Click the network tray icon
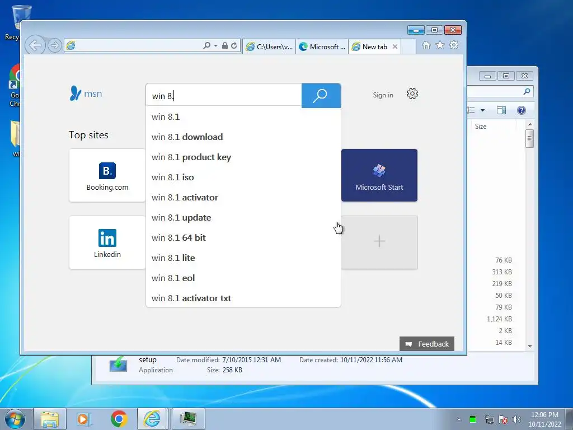The image size is (573, 430). pyautogui.click(x=489, y=419)
